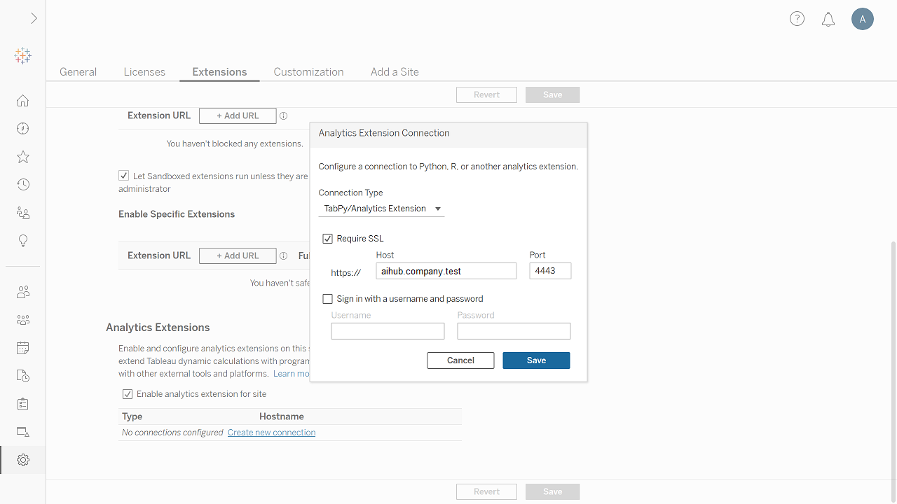Image resolution: width=897 pixels, height=504 pixels.
Task: Open the user account avatar menu
Action: click(x=862, y=20)
